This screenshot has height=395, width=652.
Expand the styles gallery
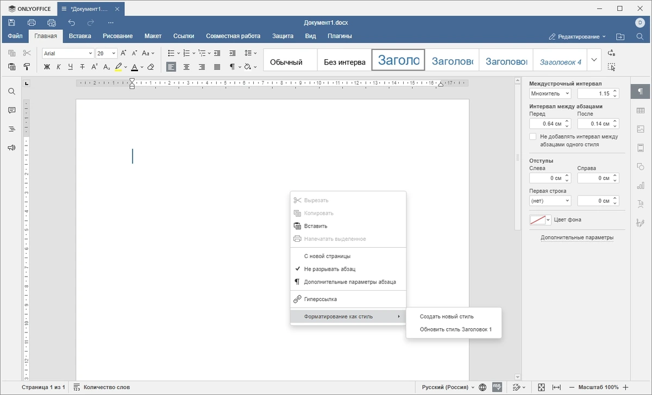coord(594,60)
